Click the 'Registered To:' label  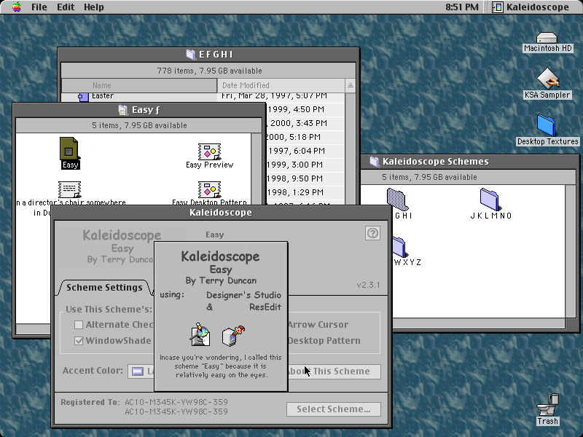pos(90,403)
